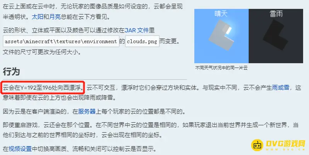Click the DVG gamepad logo icon
309x155 pixels.
[257, 145]
